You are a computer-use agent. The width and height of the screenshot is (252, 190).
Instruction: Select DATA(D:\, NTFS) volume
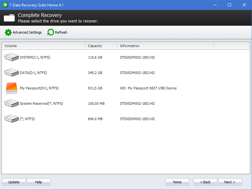(x=33, y=73)
